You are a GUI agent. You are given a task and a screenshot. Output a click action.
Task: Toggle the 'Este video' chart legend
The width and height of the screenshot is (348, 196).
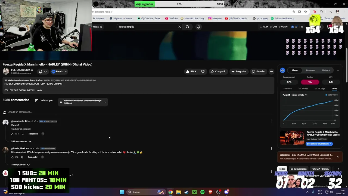pos(331,95)
